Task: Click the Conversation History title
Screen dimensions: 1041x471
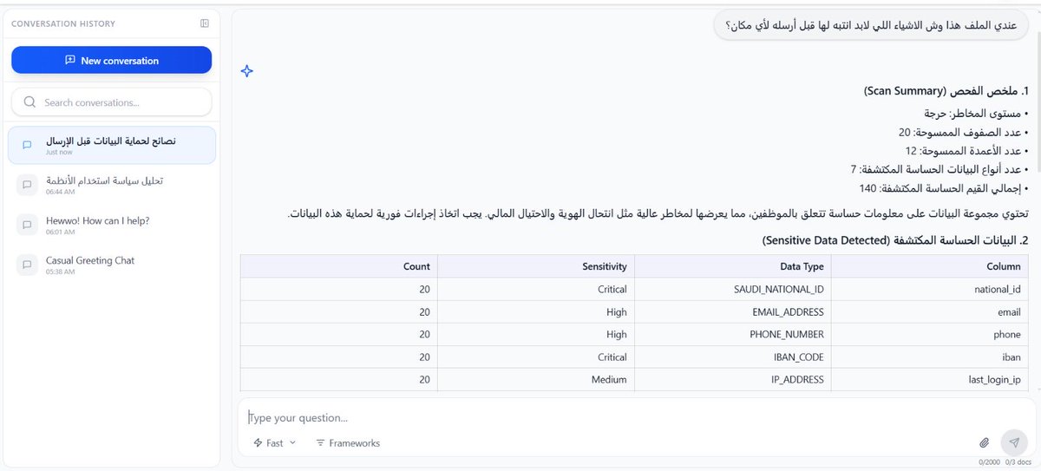Action: click(63, 24)
